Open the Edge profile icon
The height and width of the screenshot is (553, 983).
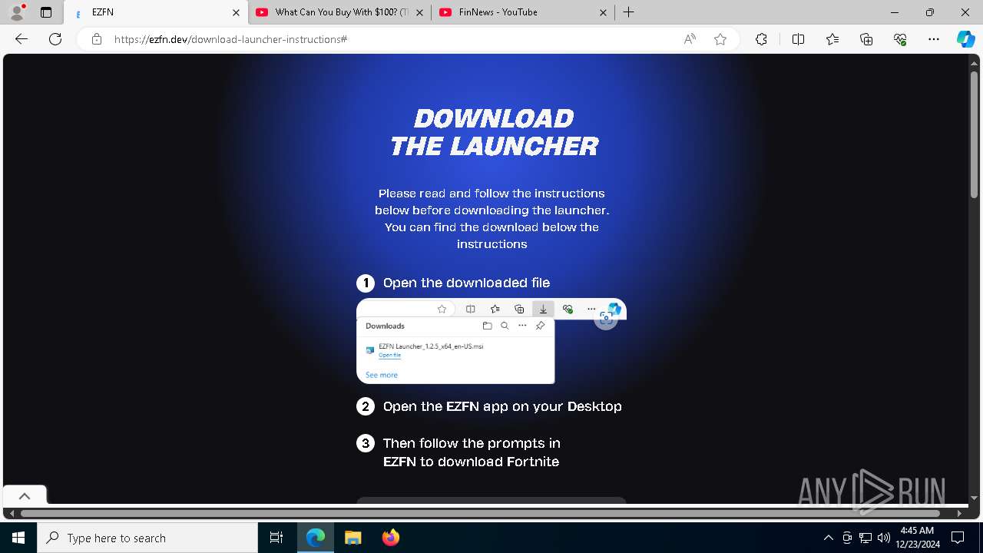pos(17,12)
